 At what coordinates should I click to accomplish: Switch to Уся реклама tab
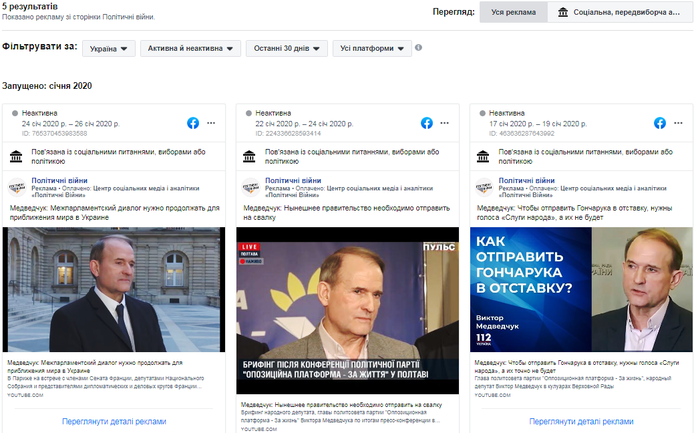(513, 12)
